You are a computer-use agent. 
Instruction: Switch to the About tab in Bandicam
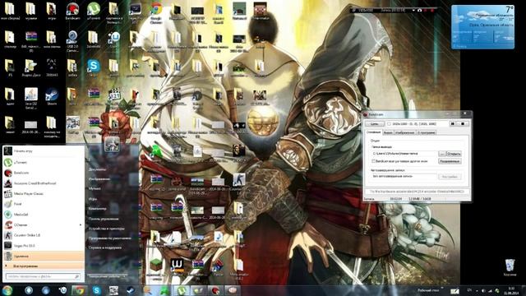[x=427, y=132]
